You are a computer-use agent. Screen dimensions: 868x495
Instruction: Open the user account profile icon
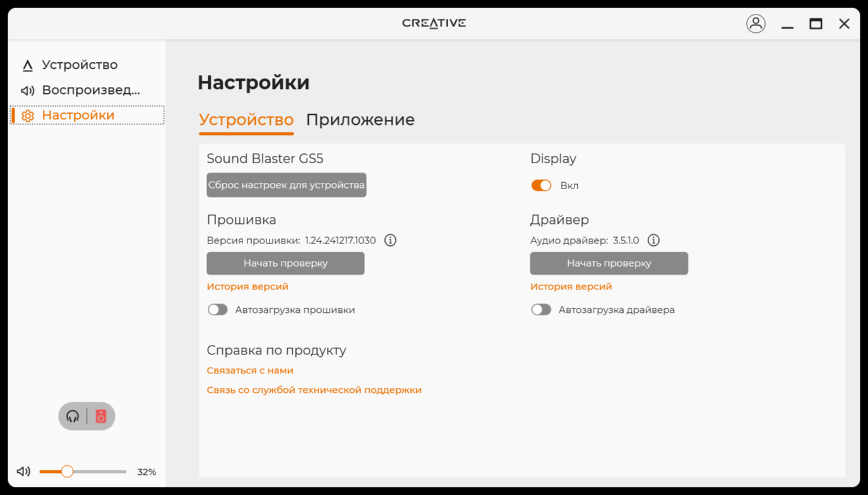point(756,24)
